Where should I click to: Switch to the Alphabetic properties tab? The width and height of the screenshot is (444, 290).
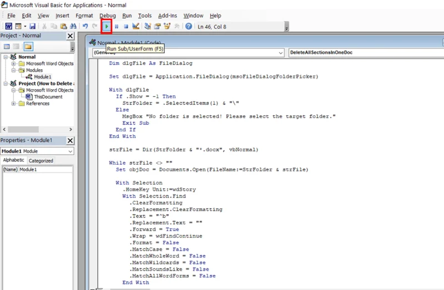[x=13, y=160]
